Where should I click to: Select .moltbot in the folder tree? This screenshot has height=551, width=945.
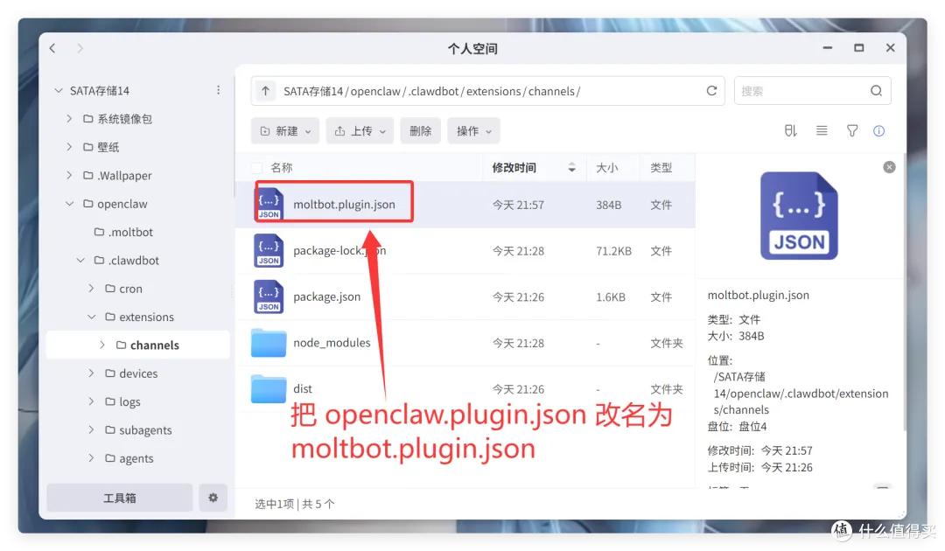click(x=130, y=232)
